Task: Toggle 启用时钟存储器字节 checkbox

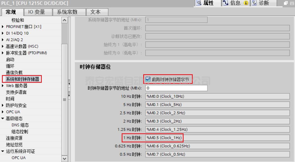Action: pos(148,79)
